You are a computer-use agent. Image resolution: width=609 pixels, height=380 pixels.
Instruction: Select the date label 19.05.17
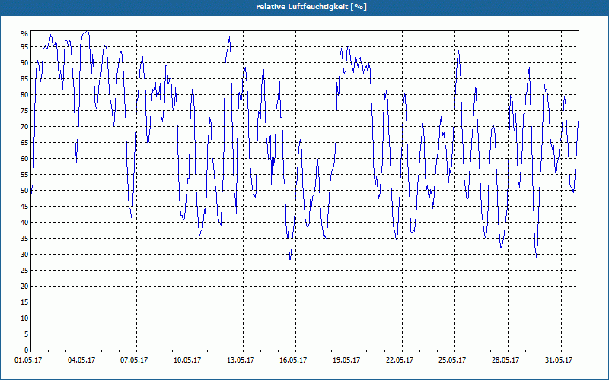pos(346,359)
